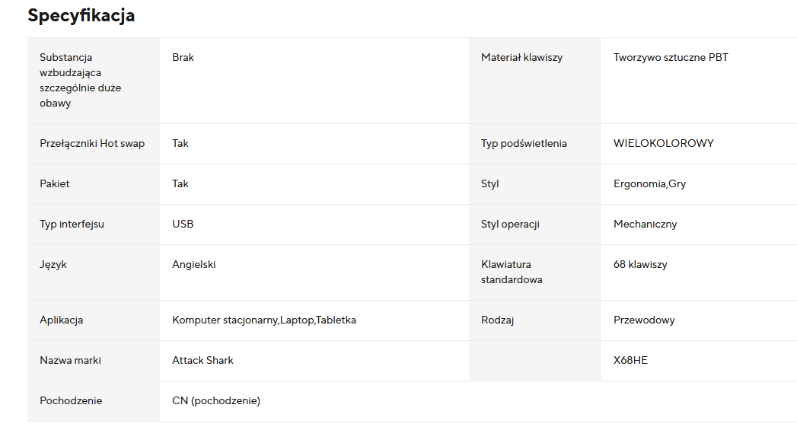Click the Angielski language value

click(194, 264)
